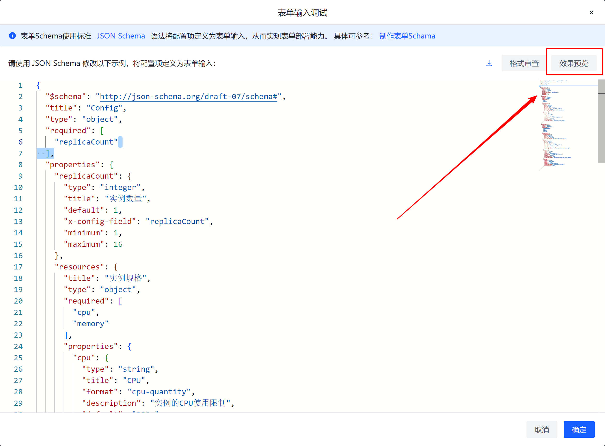Click the "Config" title value
Image resolution: width=605 pixels, height=446 pixels.
tap(104, 108)
